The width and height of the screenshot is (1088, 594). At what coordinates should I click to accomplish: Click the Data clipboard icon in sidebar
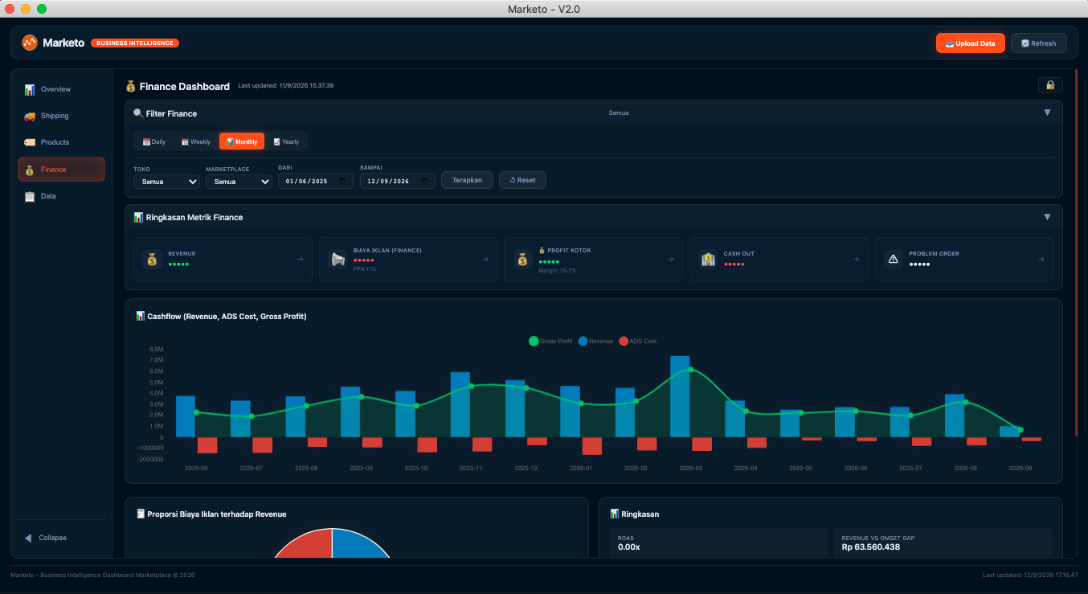[30, 196]
